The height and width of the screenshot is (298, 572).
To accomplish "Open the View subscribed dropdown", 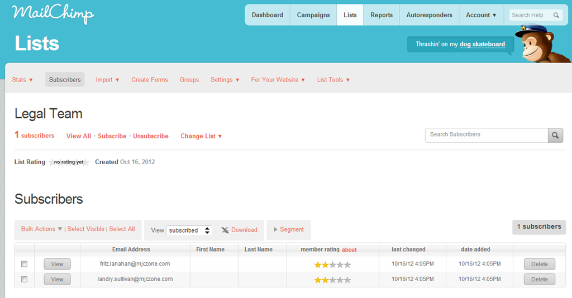I will [189, 230].
